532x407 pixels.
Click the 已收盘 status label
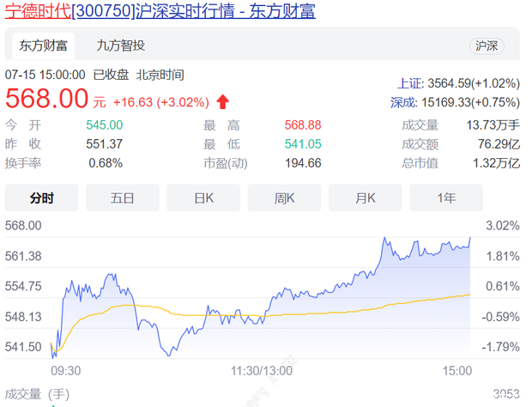click(111, 75)
